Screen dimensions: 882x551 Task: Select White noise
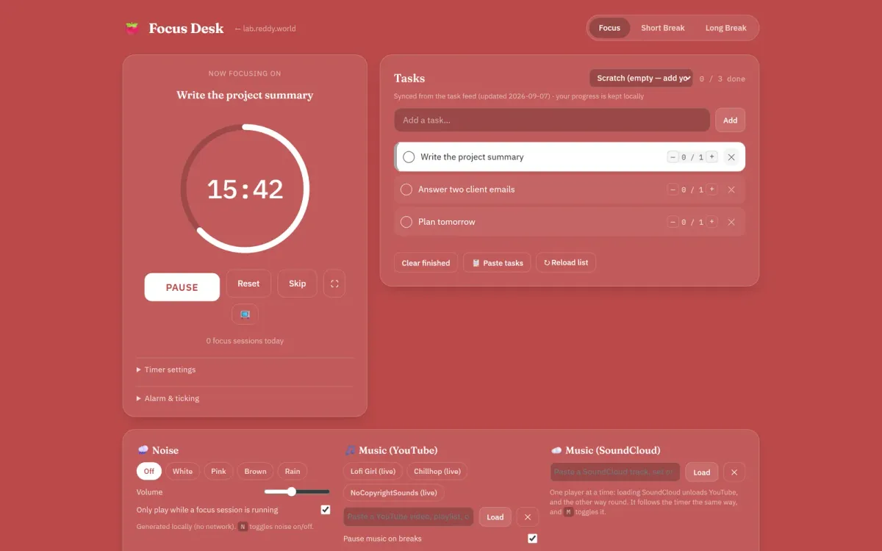click(x=183, y=472)
